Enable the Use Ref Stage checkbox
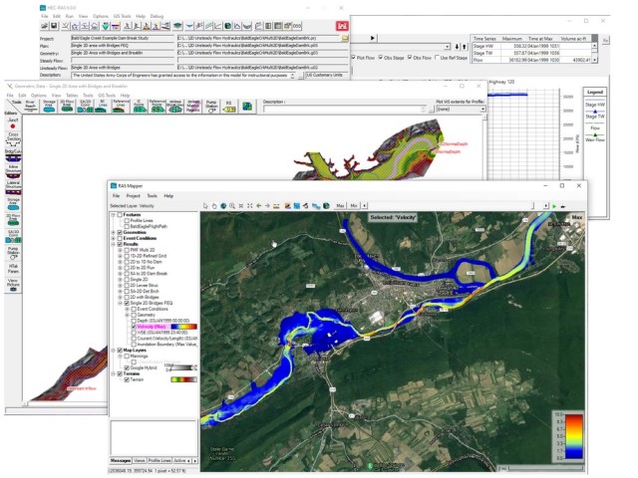 (438, 58)
